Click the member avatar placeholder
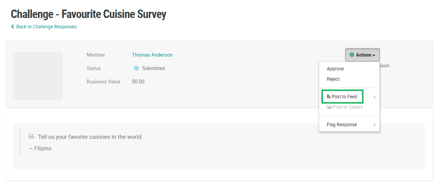434x182 pixels. tap(38, 76)
